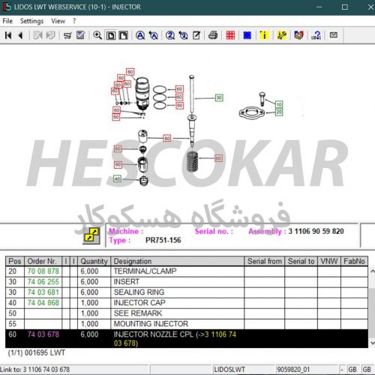Image resolution: width=375 pixels, height=375 pixels.
Task: Click order number 74 04 868
Action: pos(43,303)
